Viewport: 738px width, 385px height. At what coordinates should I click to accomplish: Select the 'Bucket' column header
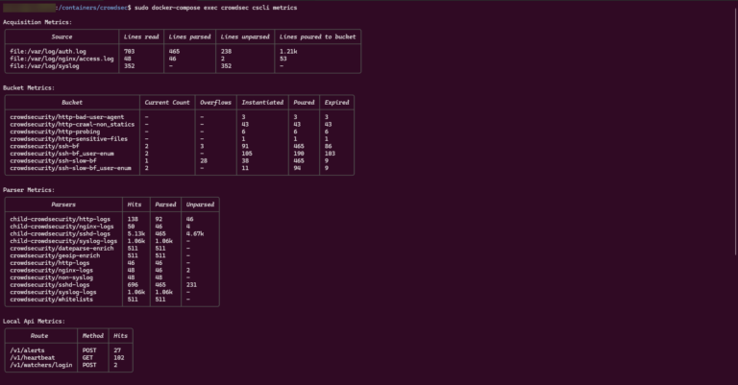(x=72, y=103)
